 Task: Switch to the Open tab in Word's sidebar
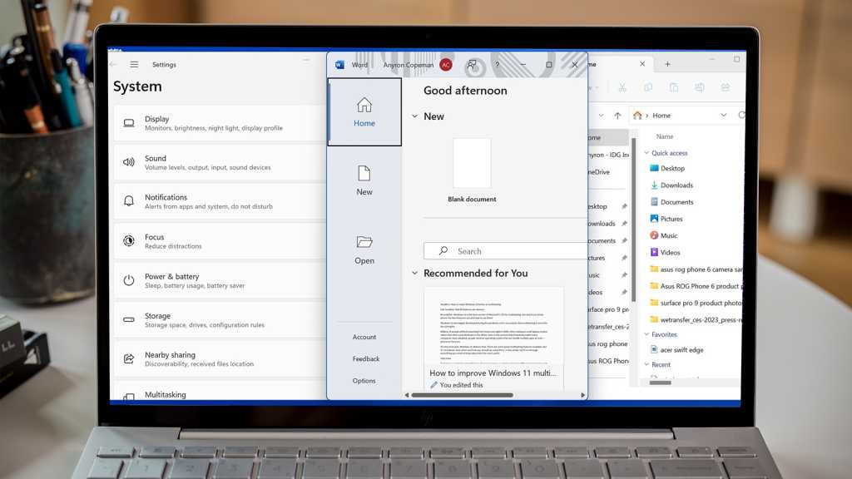(x=364, y=249)
